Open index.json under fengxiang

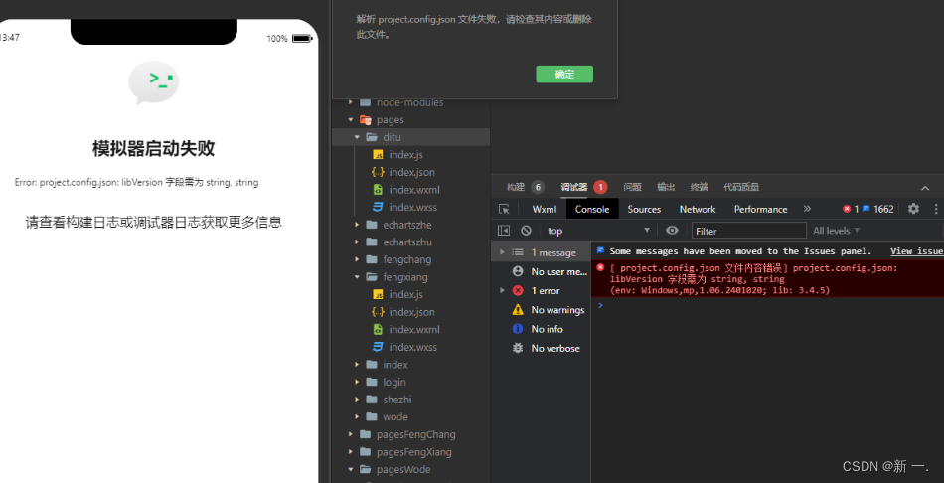[x=411, y=312]
